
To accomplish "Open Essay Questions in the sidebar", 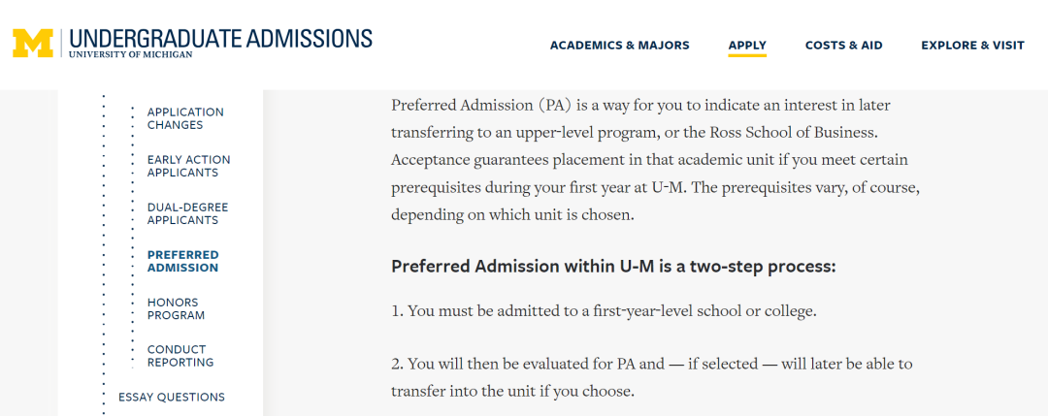I will pyautogui.click(x=172, y=398).
